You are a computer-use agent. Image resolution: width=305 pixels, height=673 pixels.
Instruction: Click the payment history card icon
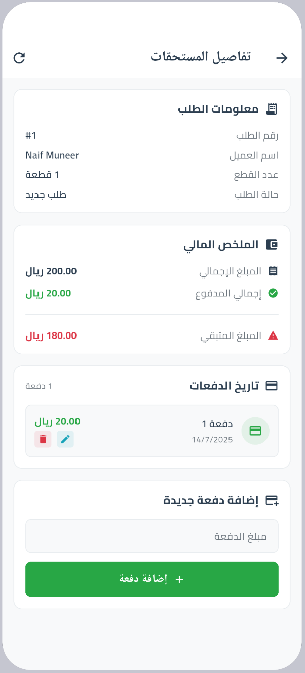click(273, 385)
